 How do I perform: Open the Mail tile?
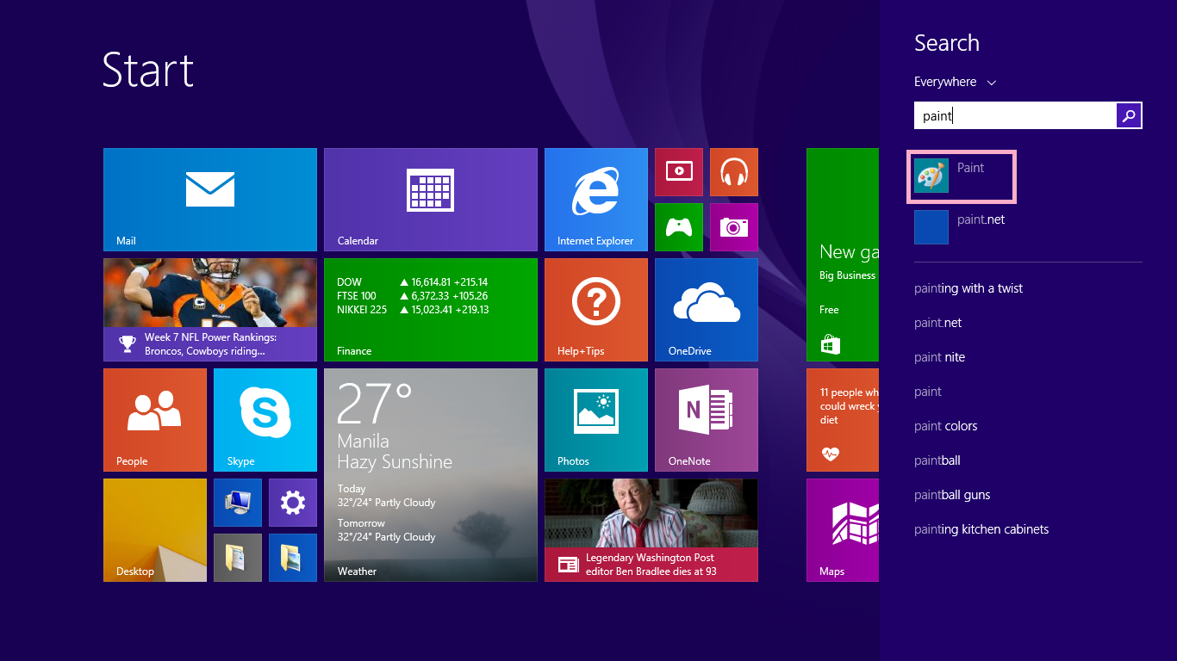(x=210, y=200)
